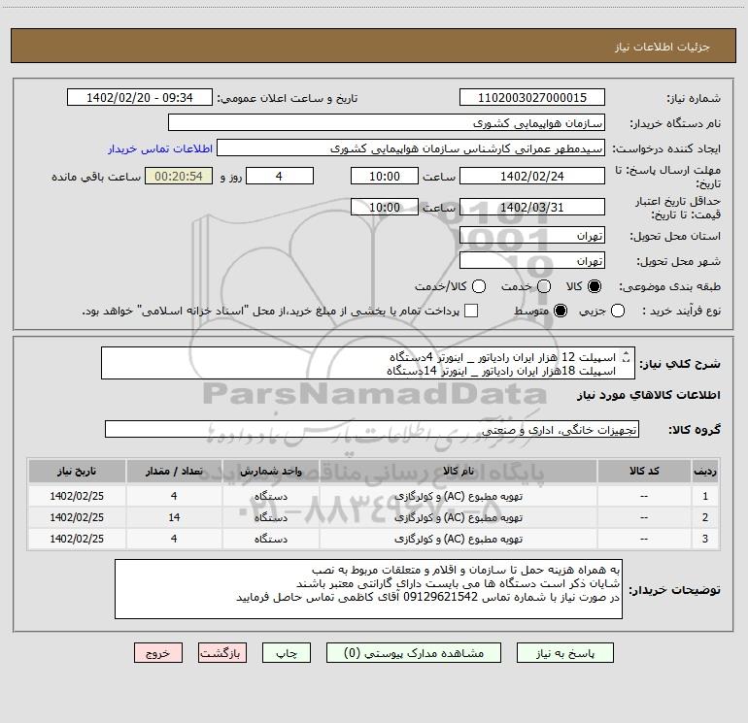The height and width of the screenshot is (723, 748).
Task: Click the نام کالا column header
Action: click(x=459, y=472)
